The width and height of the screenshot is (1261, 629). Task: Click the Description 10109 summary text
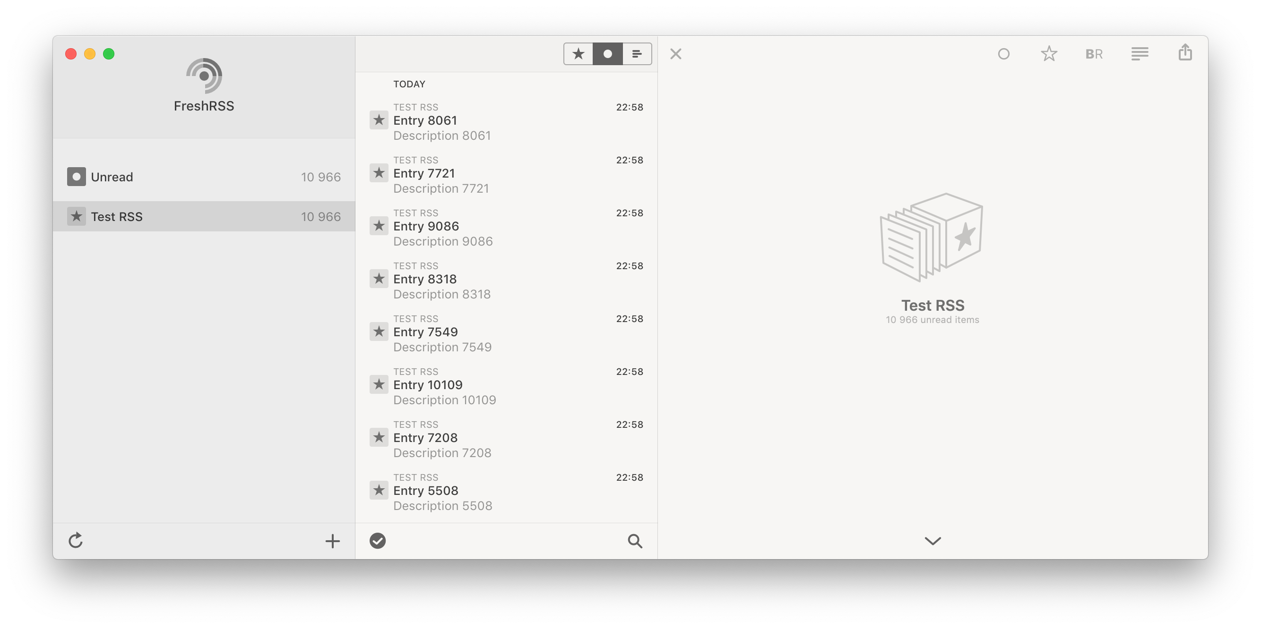coord(444,399)
